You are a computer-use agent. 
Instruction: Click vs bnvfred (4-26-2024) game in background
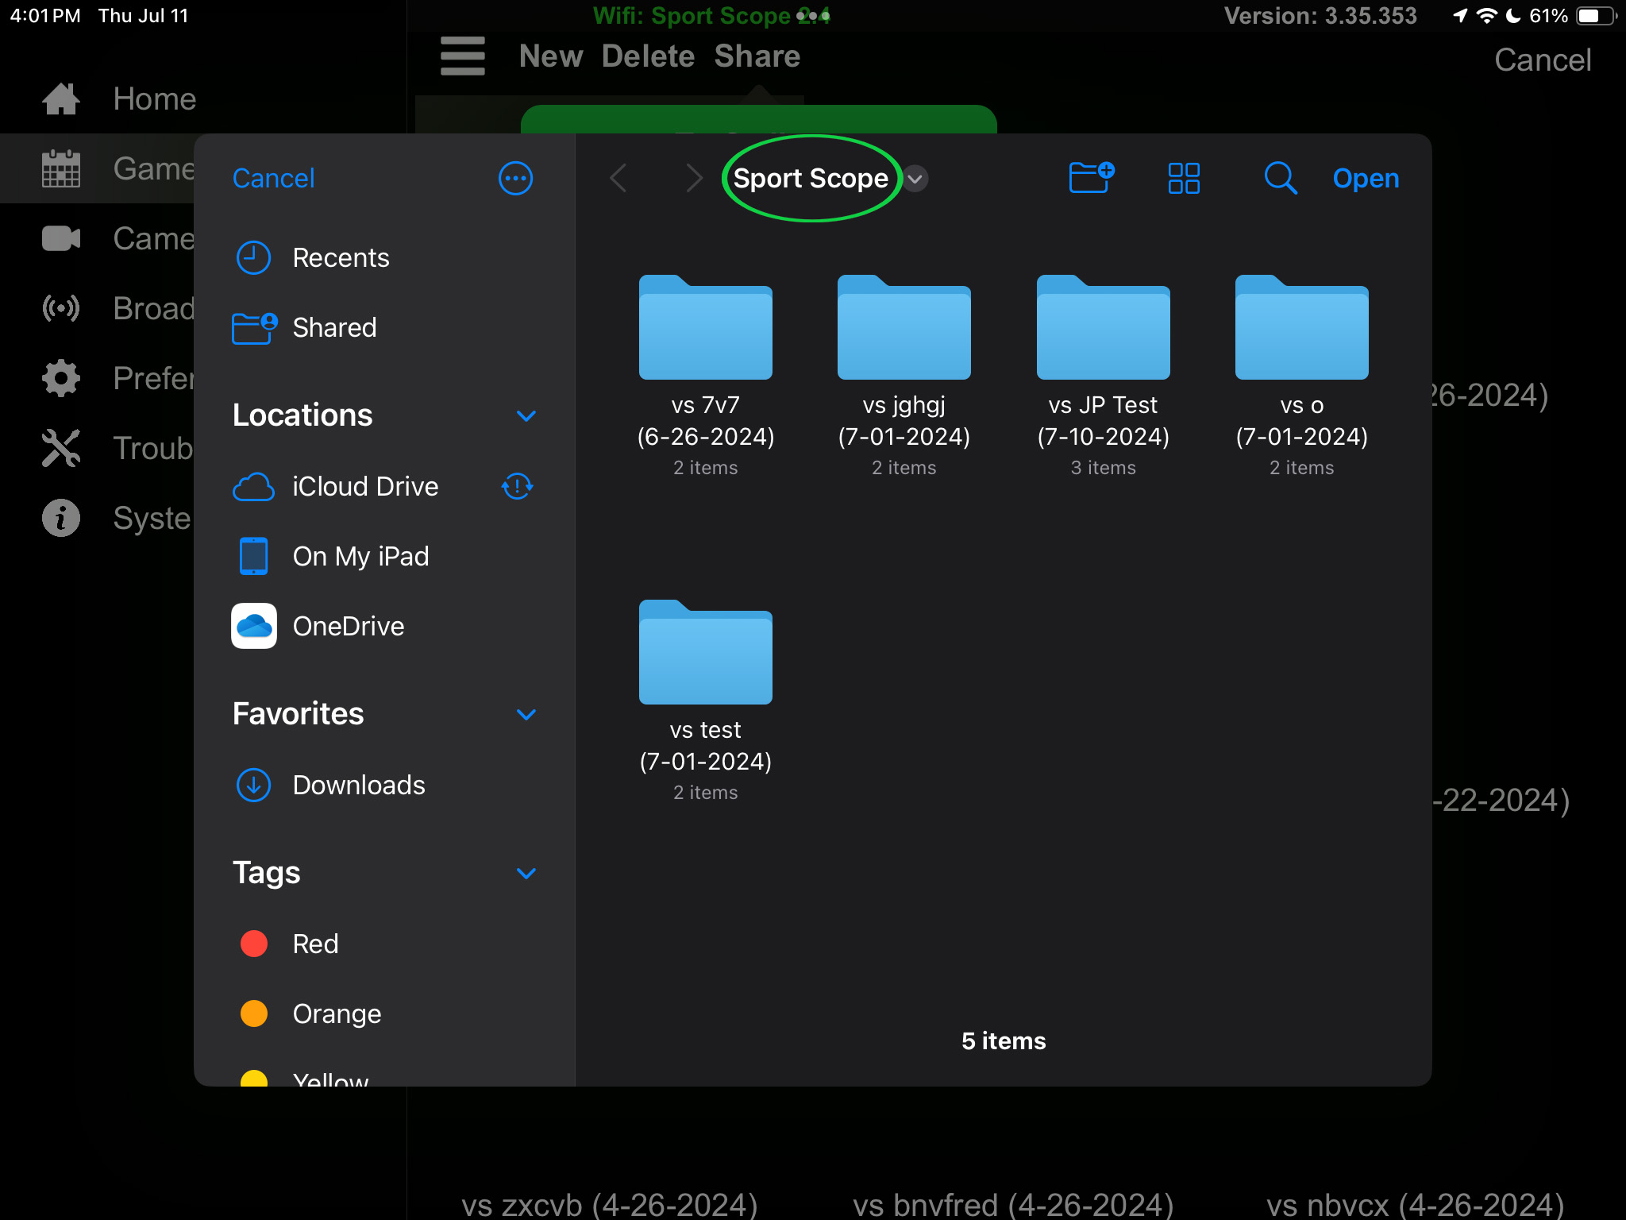point(1013,1204)
